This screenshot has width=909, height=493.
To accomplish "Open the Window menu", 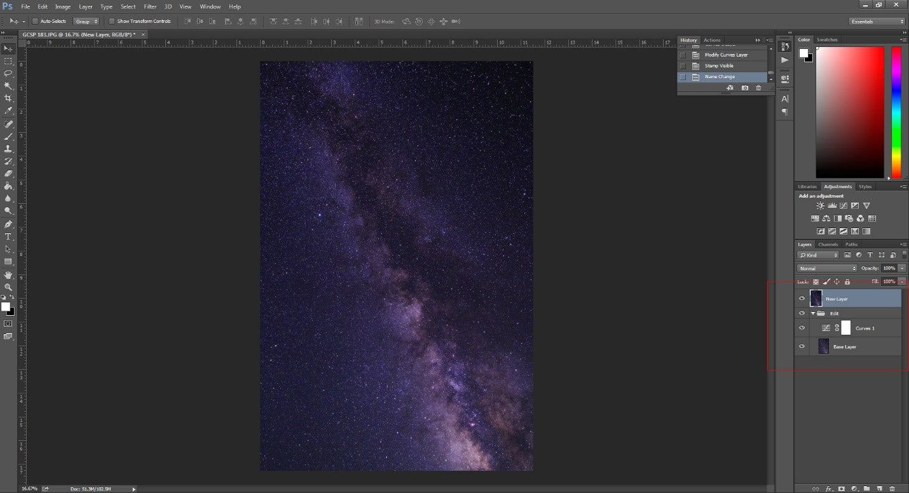I will coord(210,6).
